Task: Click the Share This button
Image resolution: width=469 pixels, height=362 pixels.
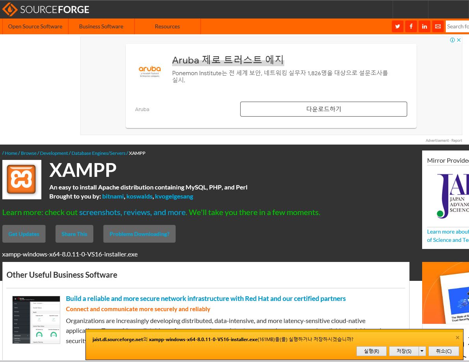Action: (74, 234)
